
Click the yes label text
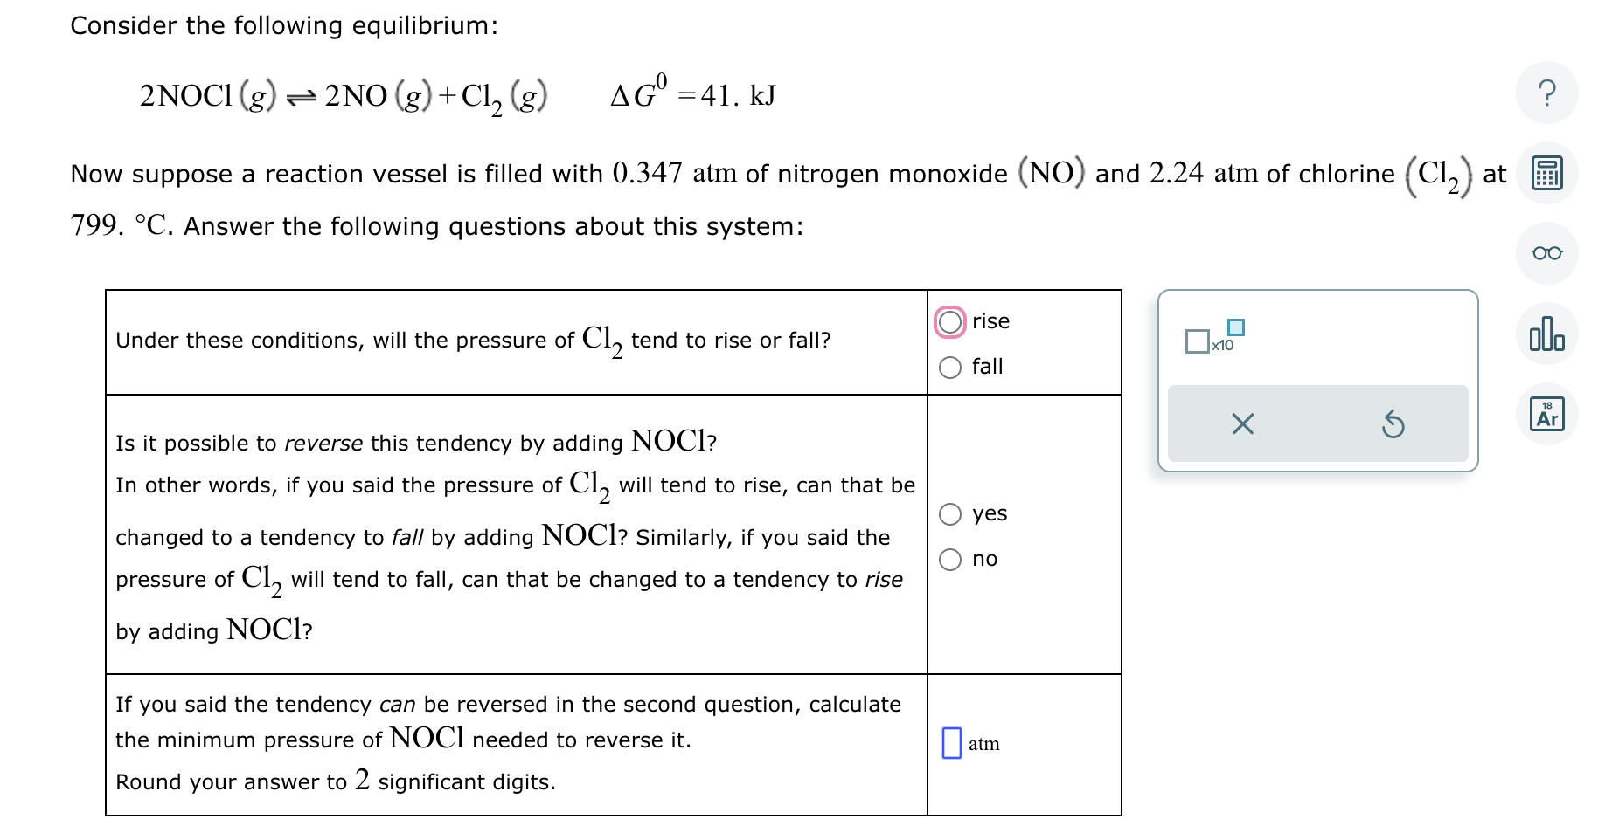tap(990, 513)
